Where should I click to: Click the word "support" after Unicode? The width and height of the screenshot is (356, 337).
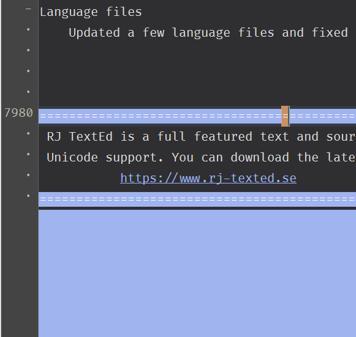[x=132, y=158]
